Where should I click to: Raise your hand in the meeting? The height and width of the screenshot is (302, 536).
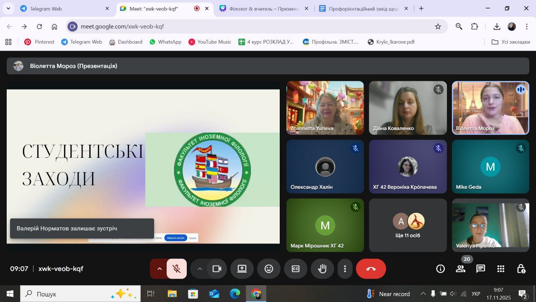(322, 269)
